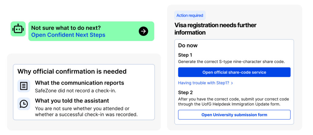Open University submission form

click(x=234, y=115)
